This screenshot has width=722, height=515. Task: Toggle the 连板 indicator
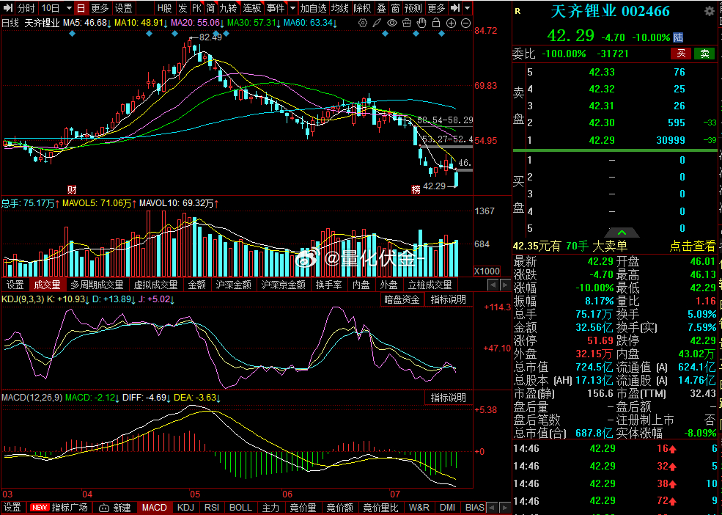(252, 8)
